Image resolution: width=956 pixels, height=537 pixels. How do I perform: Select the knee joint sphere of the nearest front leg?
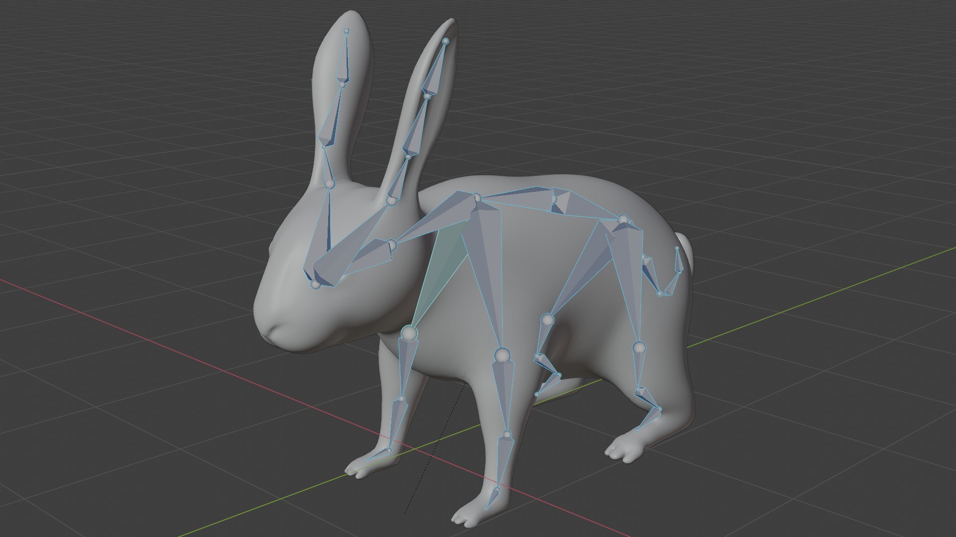502,355
